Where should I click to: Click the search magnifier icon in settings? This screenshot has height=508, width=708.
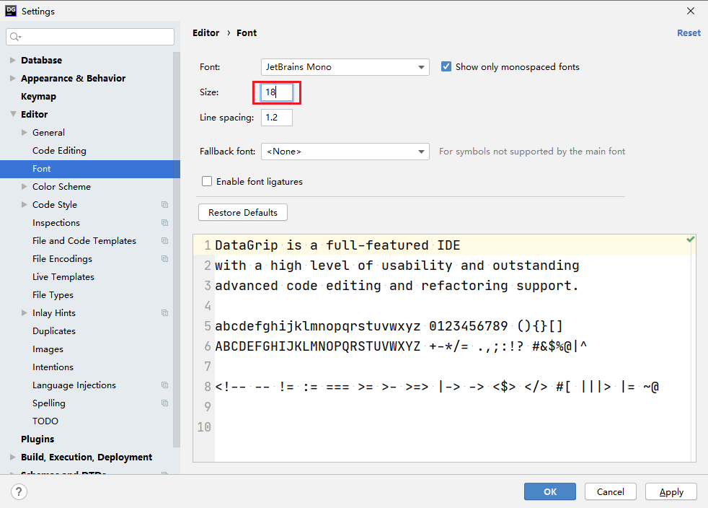(x=15, y=37)
